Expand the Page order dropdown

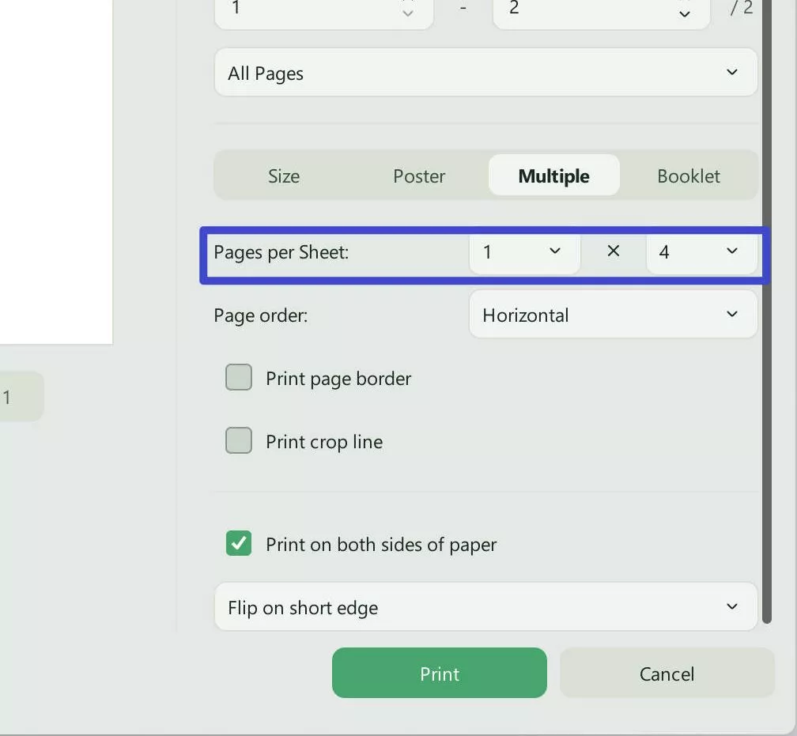[613, 315]
